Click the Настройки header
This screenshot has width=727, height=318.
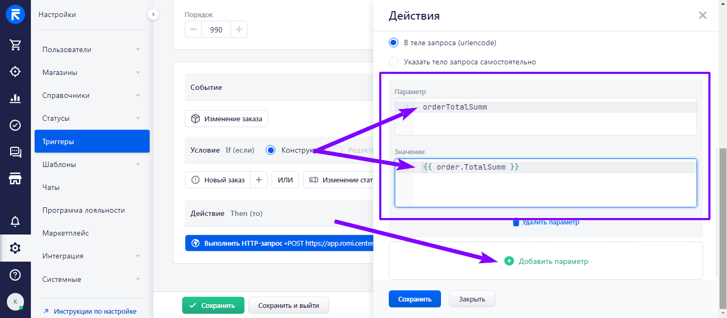point(57,14)
